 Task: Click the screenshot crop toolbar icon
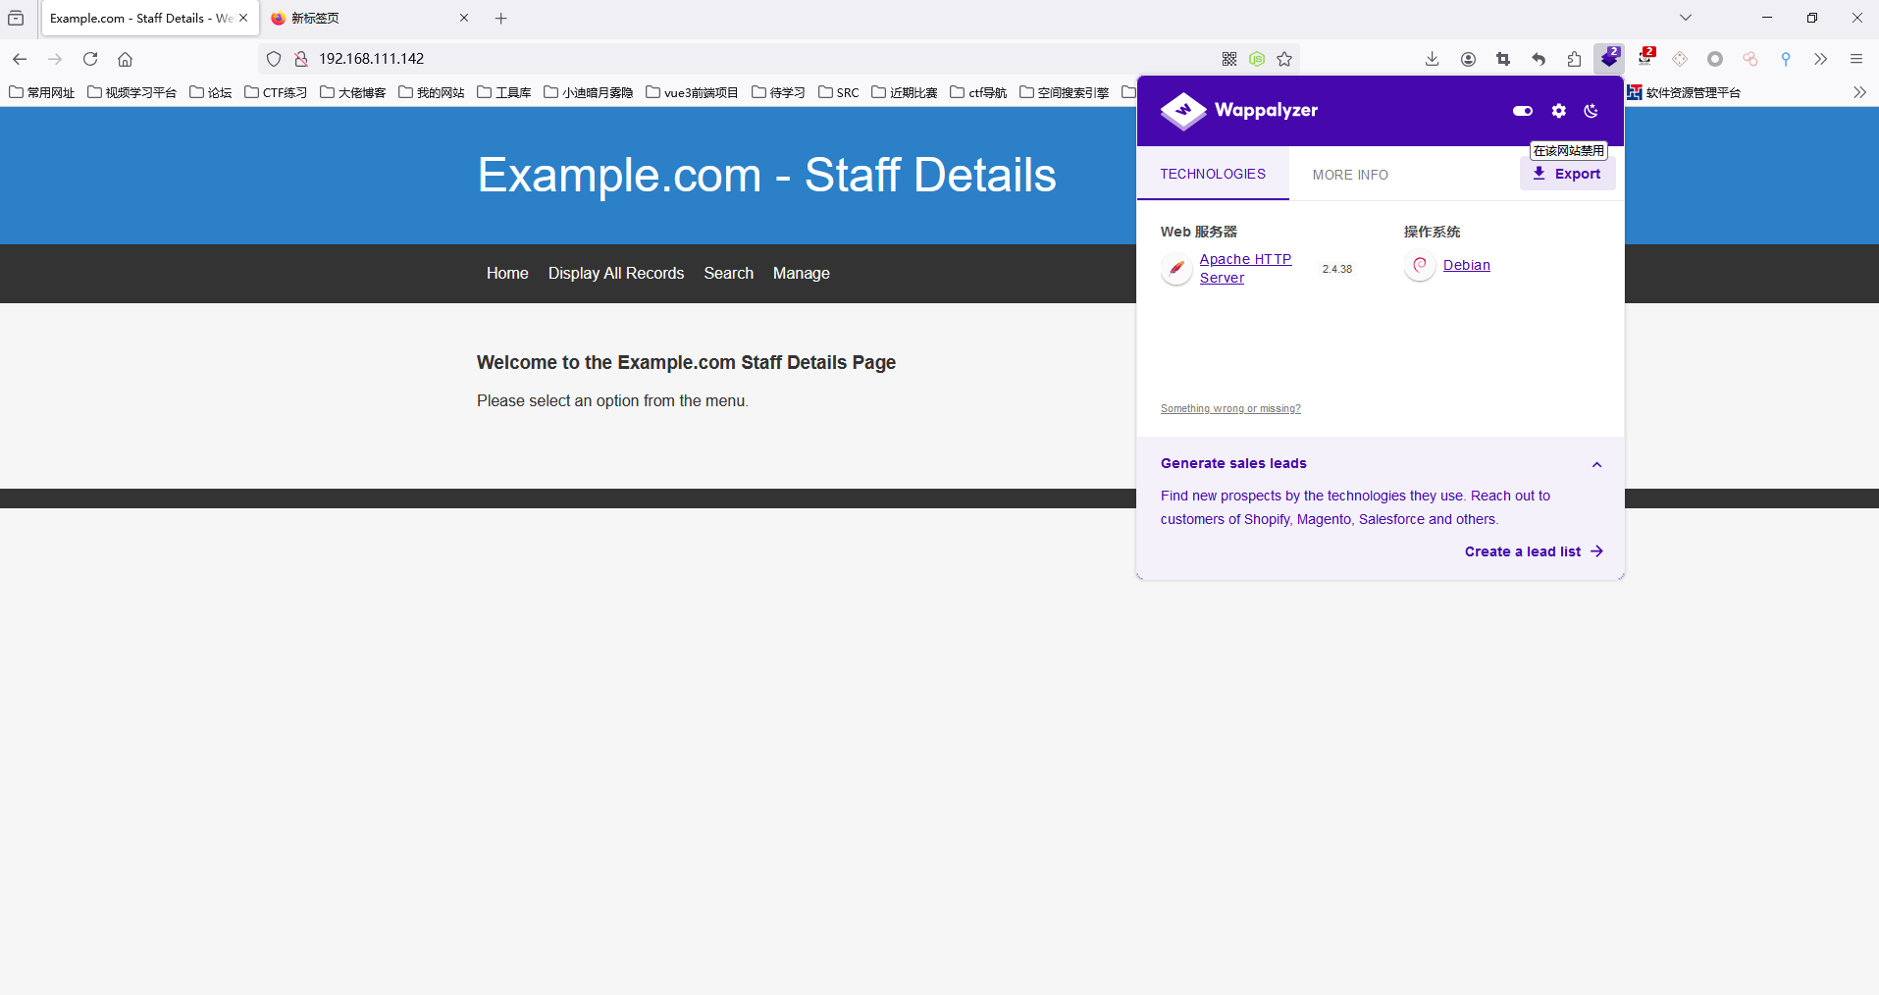(x=1503, y=59)
